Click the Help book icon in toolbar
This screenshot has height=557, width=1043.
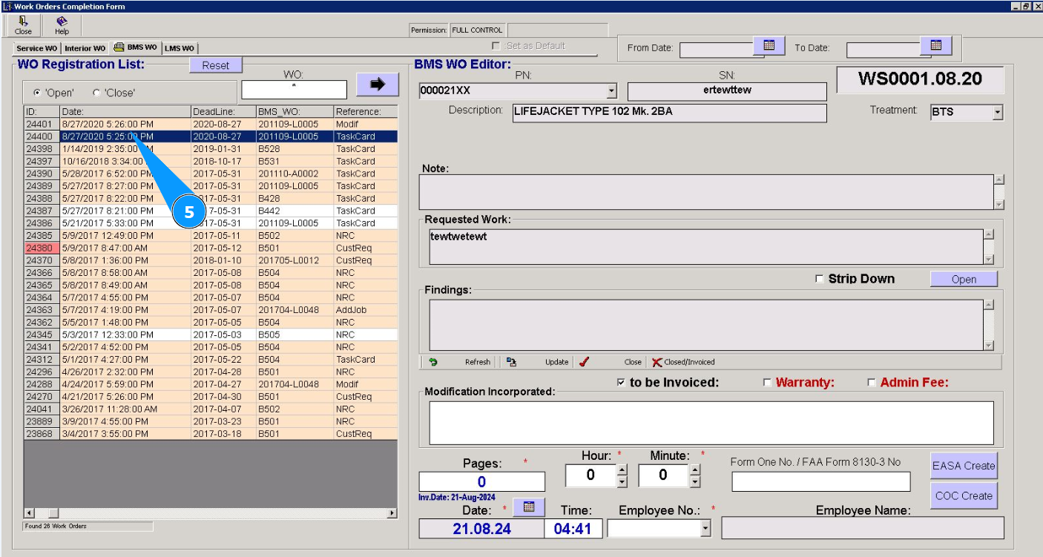pyautogui.click(x=62, y=22)
